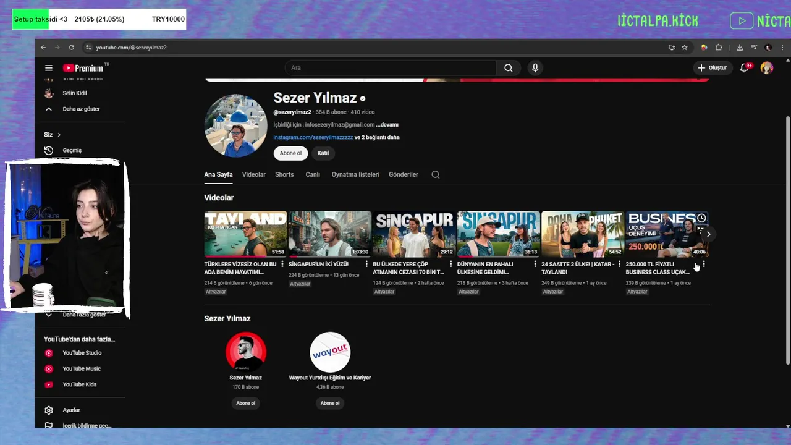Switch to the Ana Sayfa tab
791x445 pixels.
point(218,175)
